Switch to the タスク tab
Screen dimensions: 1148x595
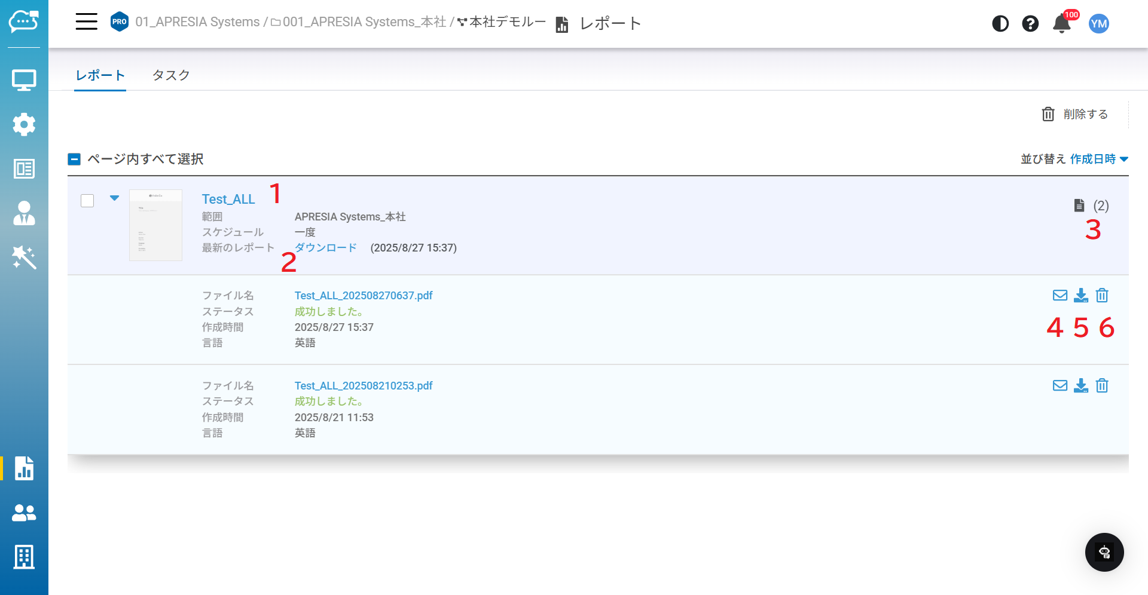point(171,75)
